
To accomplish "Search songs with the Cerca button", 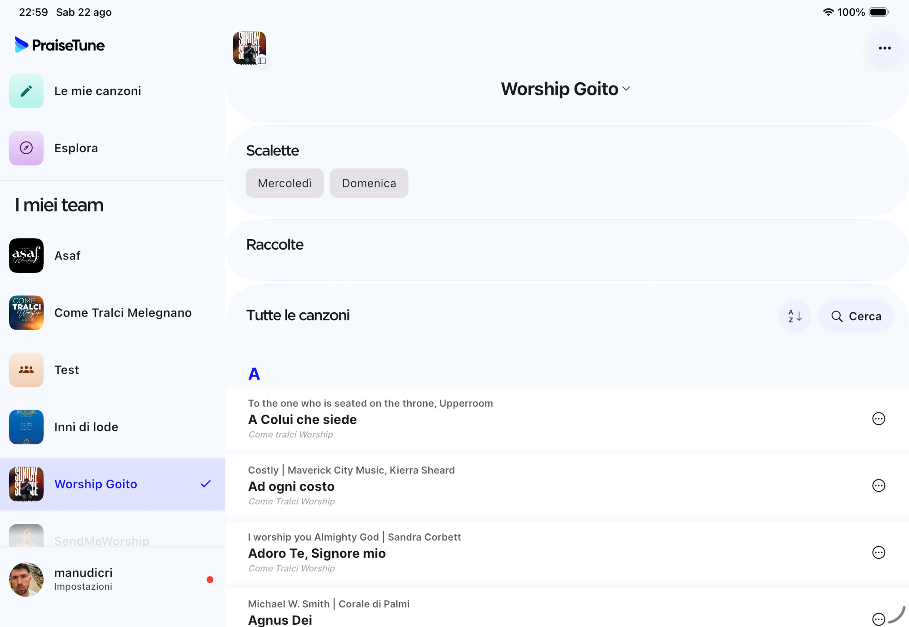I will [856, 316].
